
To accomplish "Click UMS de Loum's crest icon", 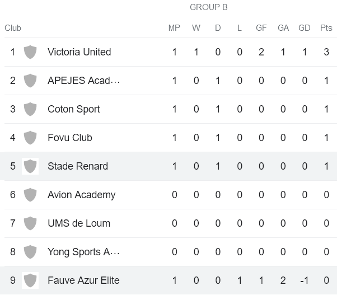I will click(x=30, y=223).
